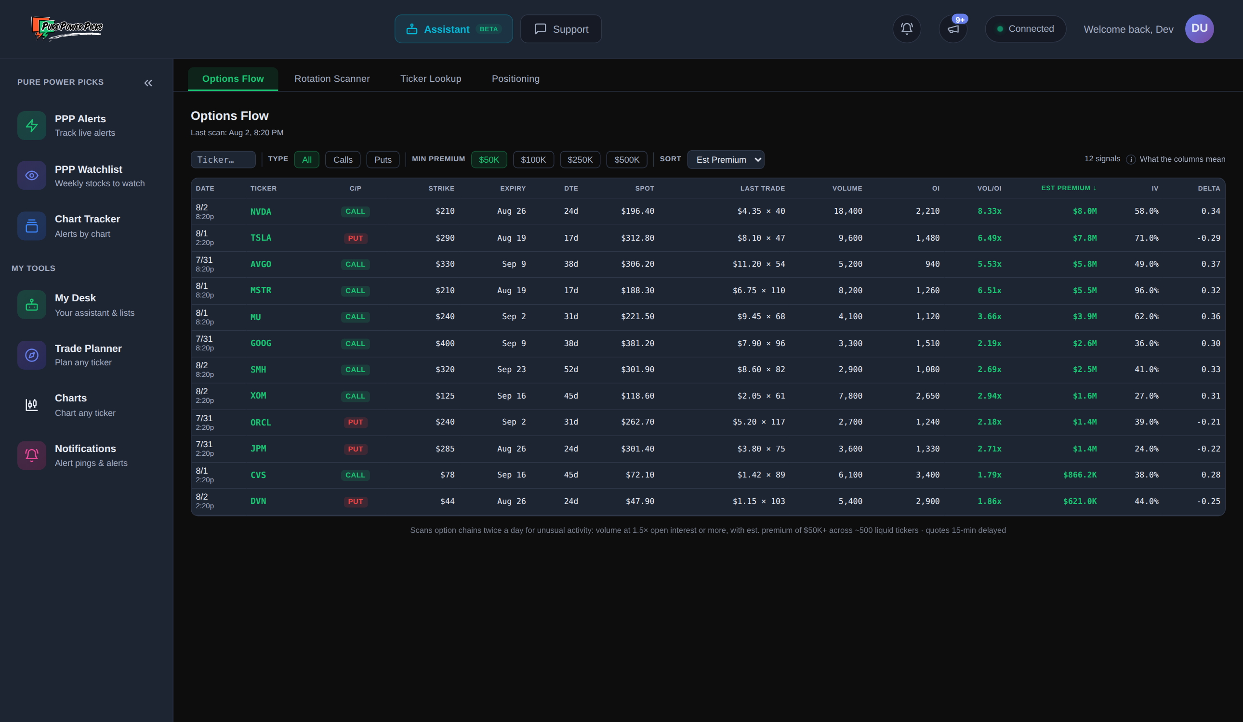Click the DU user avatar
The image size is (1243, 722).
(x=1199, y=28)
